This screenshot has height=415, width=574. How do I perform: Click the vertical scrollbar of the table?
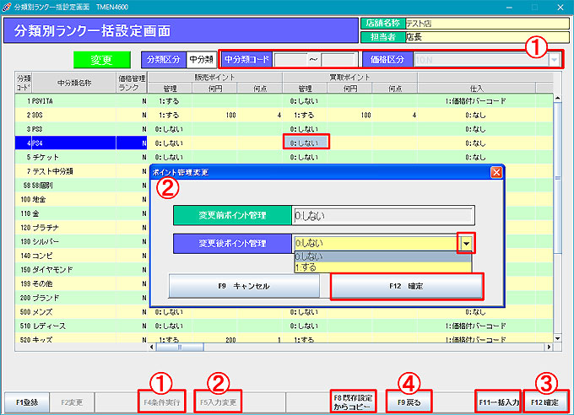coord(557,219)
